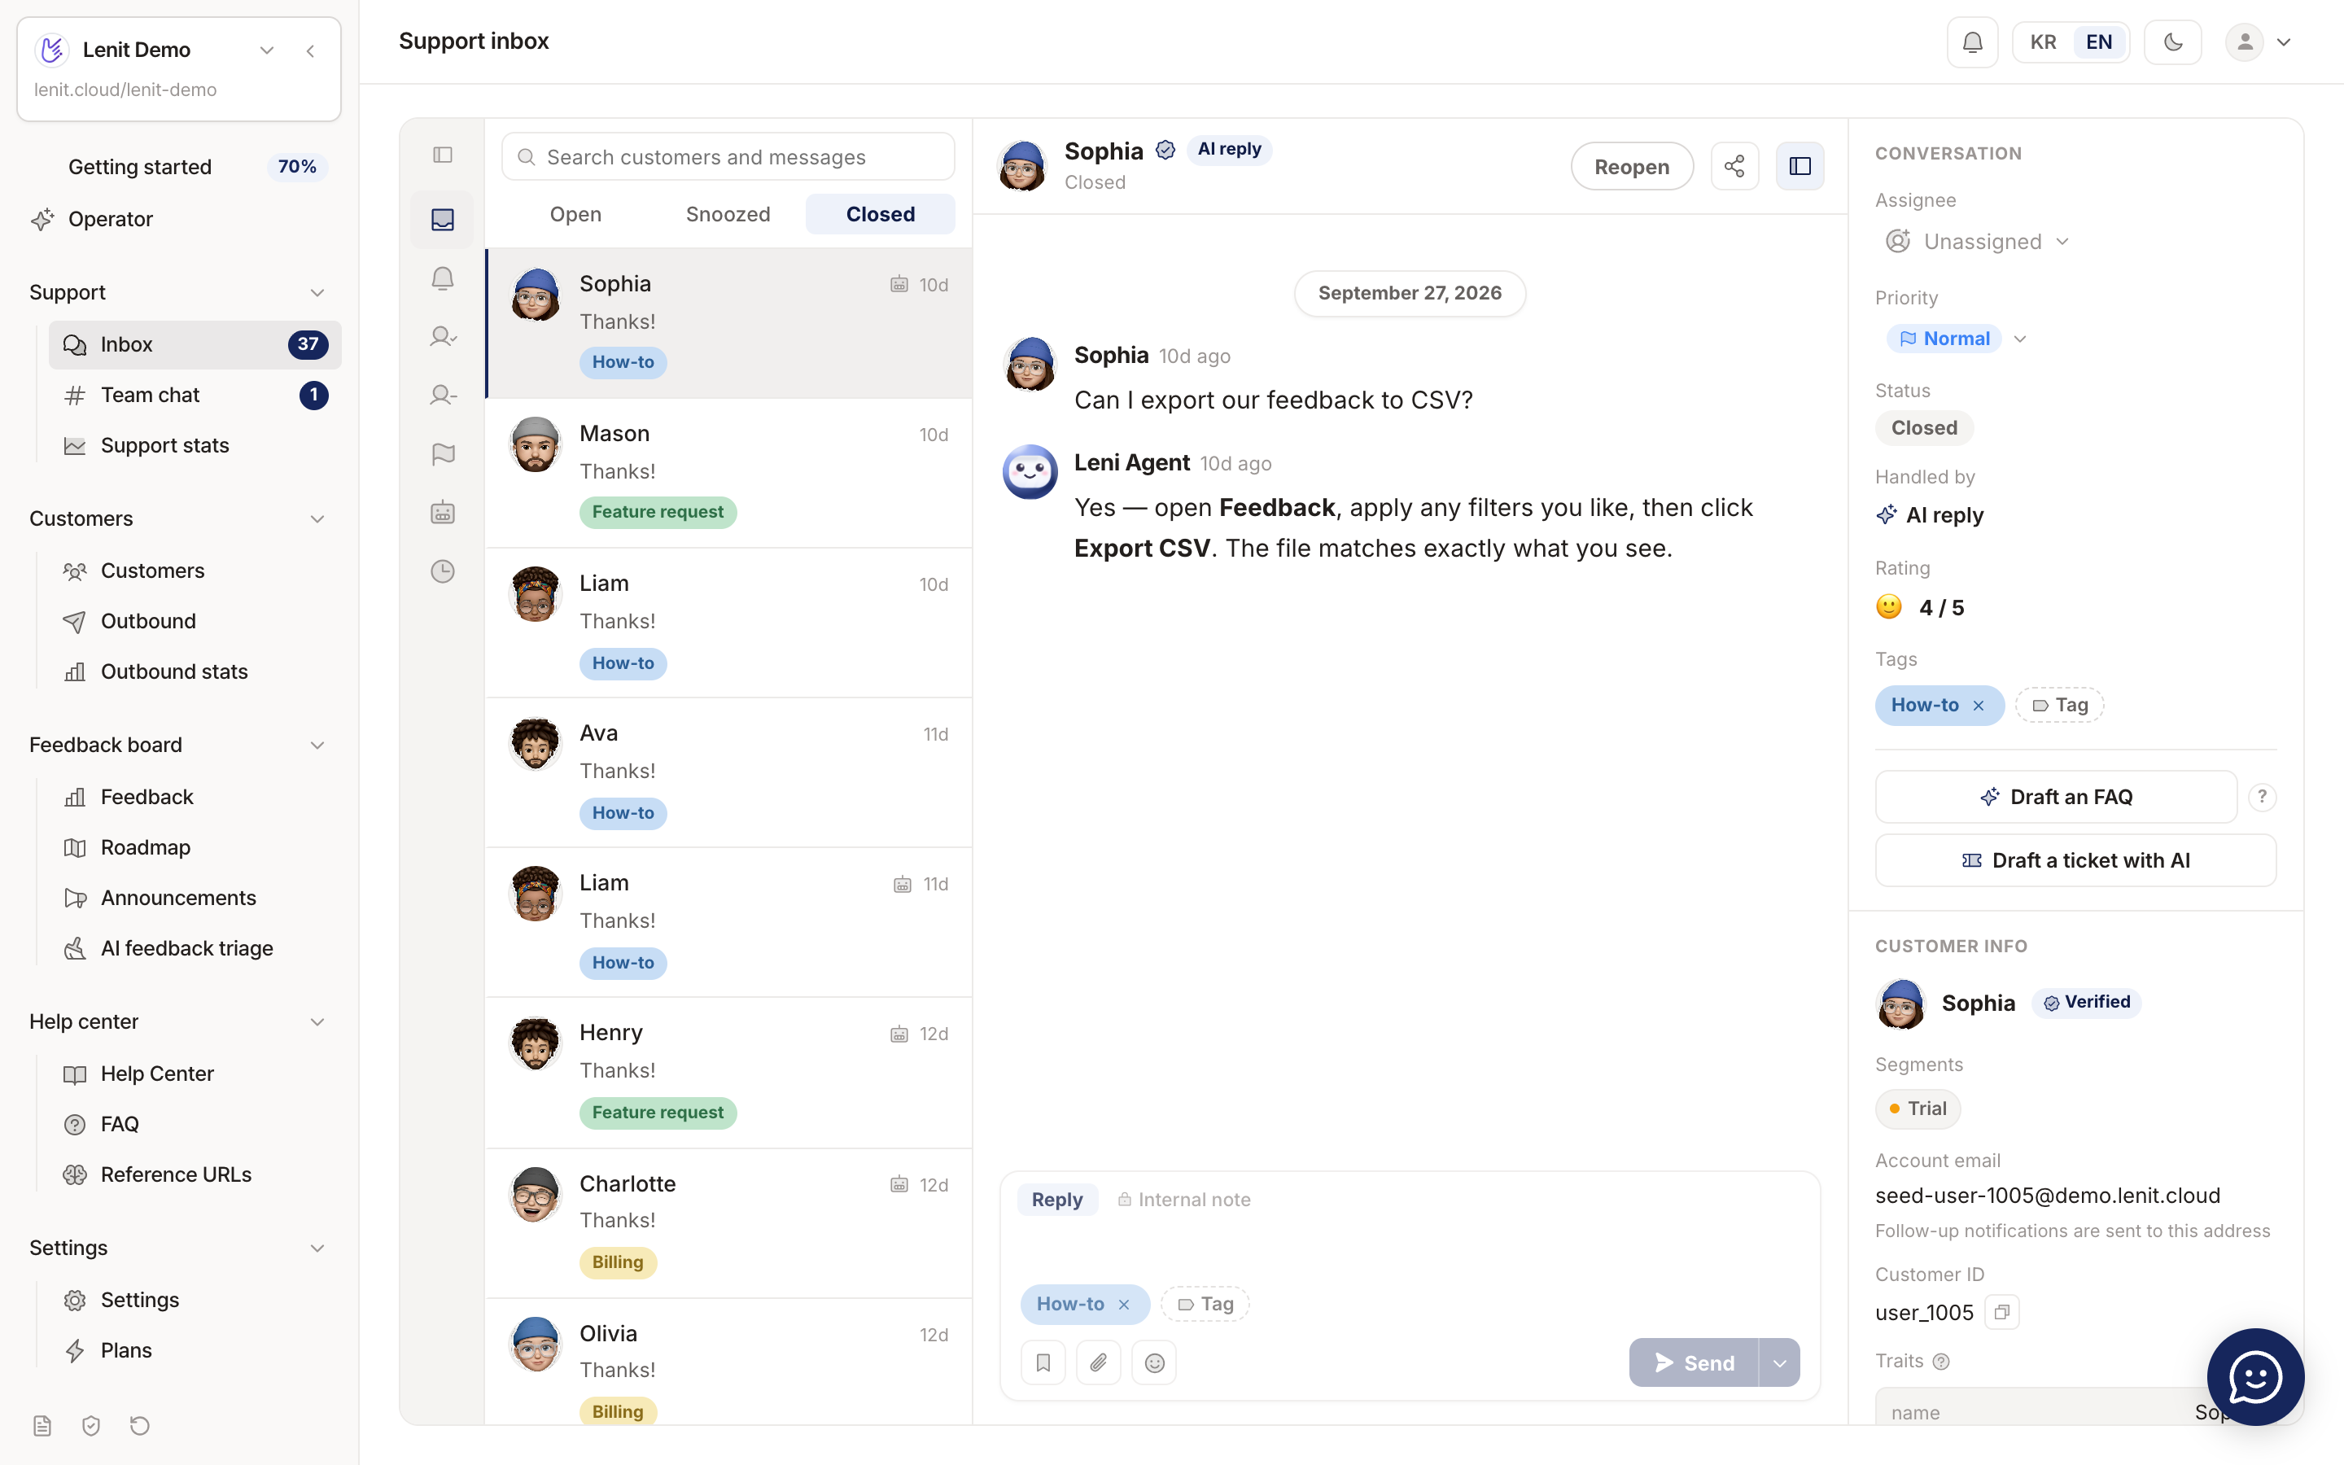Open AI feedback triage

click(x=195, y=947)
